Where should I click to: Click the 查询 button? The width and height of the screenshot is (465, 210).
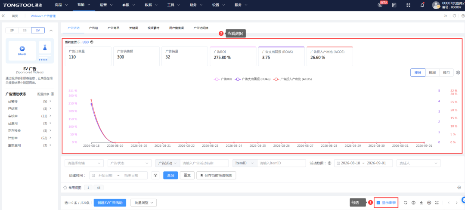170,175
